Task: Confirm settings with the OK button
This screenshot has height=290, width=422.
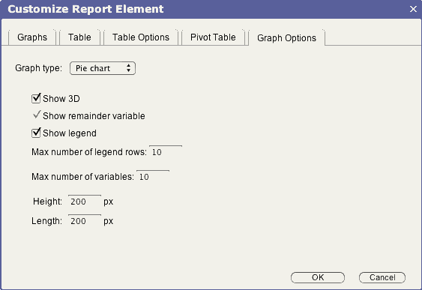Action: click(318, 277)
